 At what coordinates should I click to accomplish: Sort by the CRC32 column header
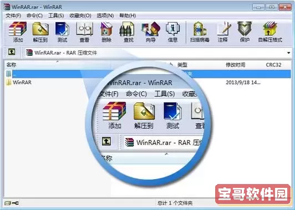pos(273,65)
